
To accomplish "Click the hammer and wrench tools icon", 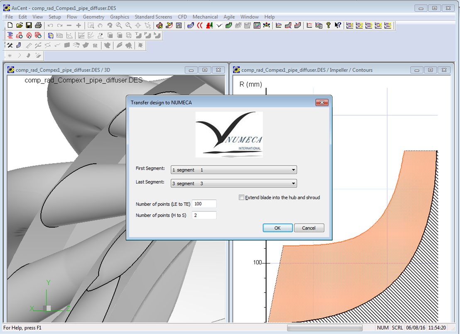I will [10, 46].
